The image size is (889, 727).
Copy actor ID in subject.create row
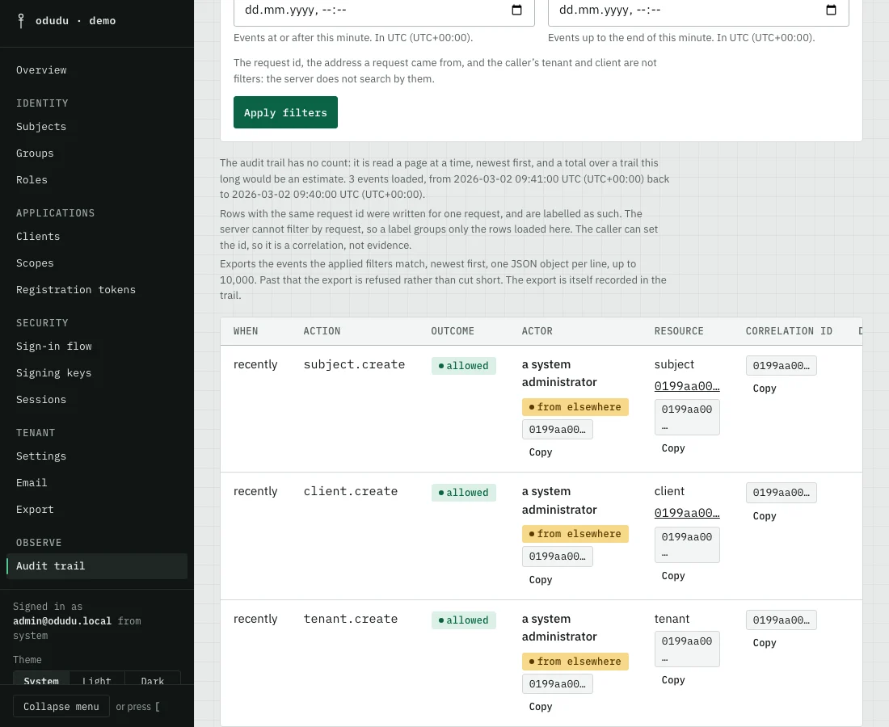tap(541, 452)
